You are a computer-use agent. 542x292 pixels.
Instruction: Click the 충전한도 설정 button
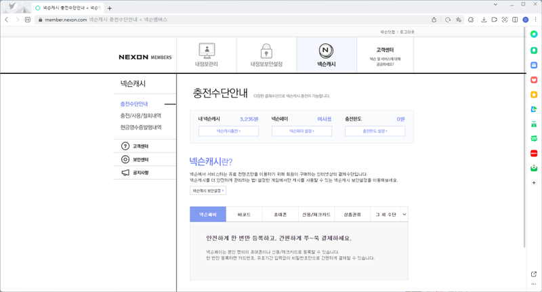(x=375, y=131)
